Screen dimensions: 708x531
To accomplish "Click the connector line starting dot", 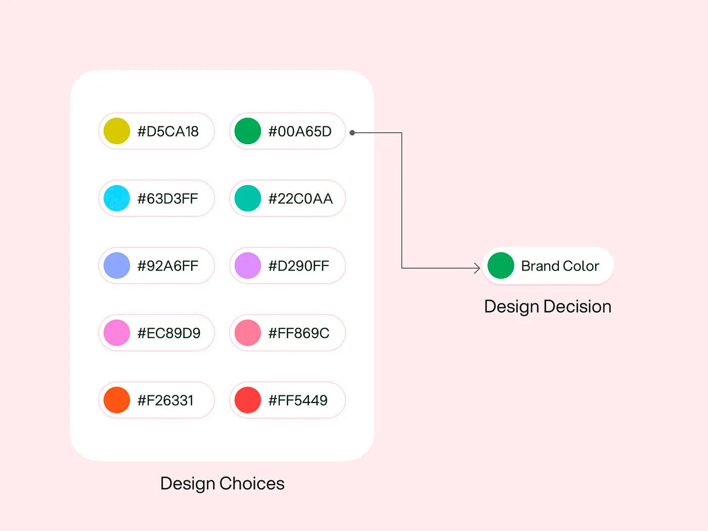I will [x=352, y=132].
